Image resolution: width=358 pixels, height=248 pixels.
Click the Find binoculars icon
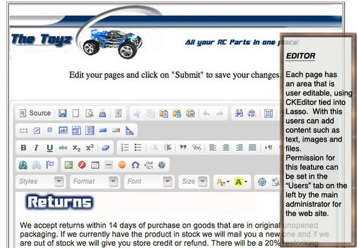point(239,113)
